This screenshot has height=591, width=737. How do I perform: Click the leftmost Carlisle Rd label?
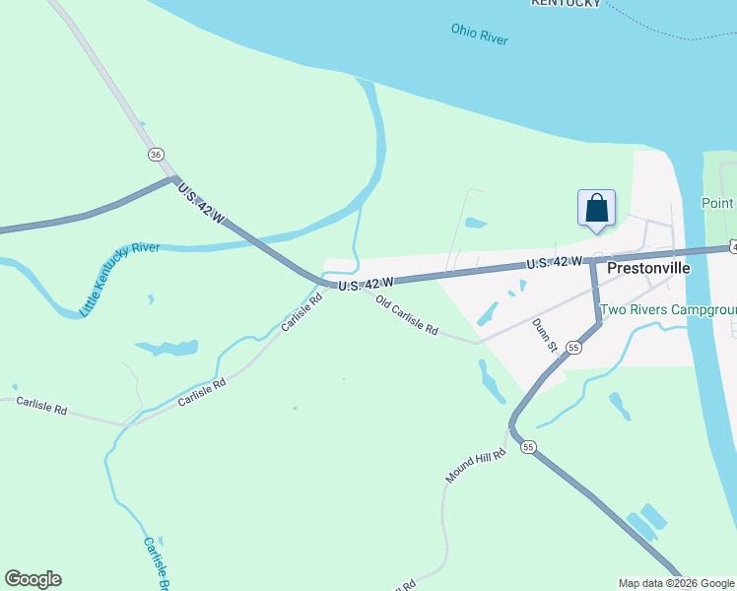[41, 406]
